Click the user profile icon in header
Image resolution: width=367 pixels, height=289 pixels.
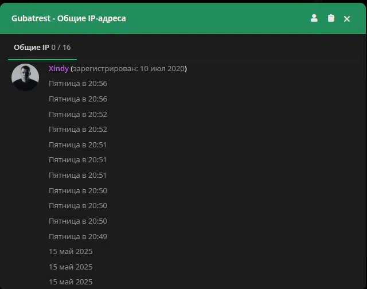[314, 18]
